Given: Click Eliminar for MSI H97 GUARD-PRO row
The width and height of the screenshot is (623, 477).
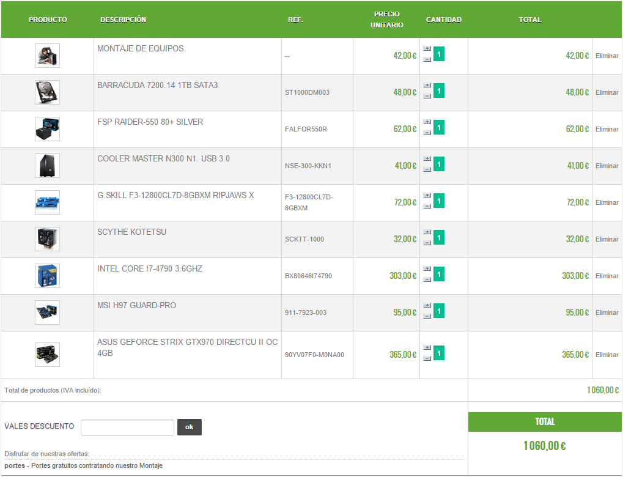Looking at the screenshot, I should coord(606,312).
